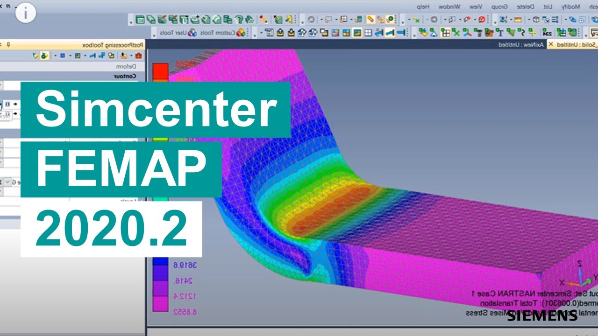Open the Window menu in menu bar
This screenshot has width=598, height=336.
click(449, 7)
